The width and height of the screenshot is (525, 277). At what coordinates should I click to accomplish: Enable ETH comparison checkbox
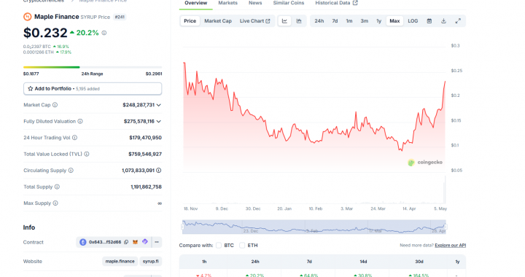tap(242, 245)
